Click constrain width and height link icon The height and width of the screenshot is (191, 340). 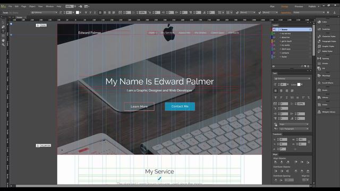(x=309, y=142)
